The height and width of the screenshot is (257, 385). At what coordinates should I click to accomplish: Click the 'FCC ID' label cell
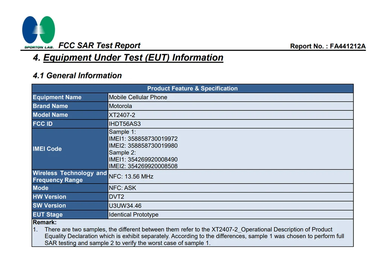click(70, 124)
